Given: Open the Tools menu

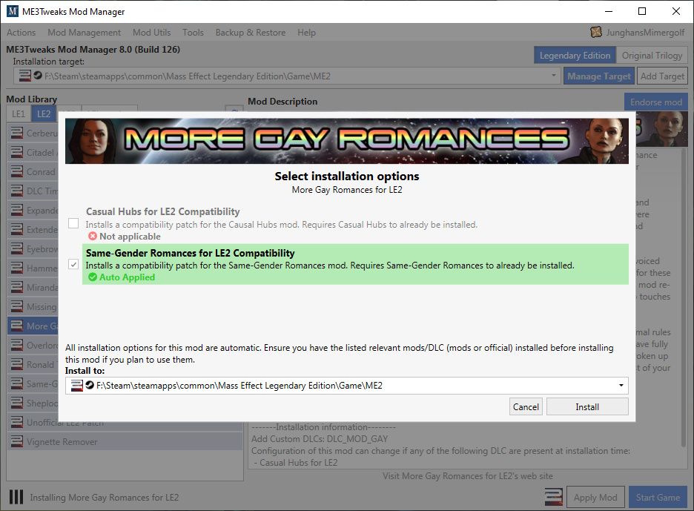Looking at the screenshot, I should click(193, 33).
